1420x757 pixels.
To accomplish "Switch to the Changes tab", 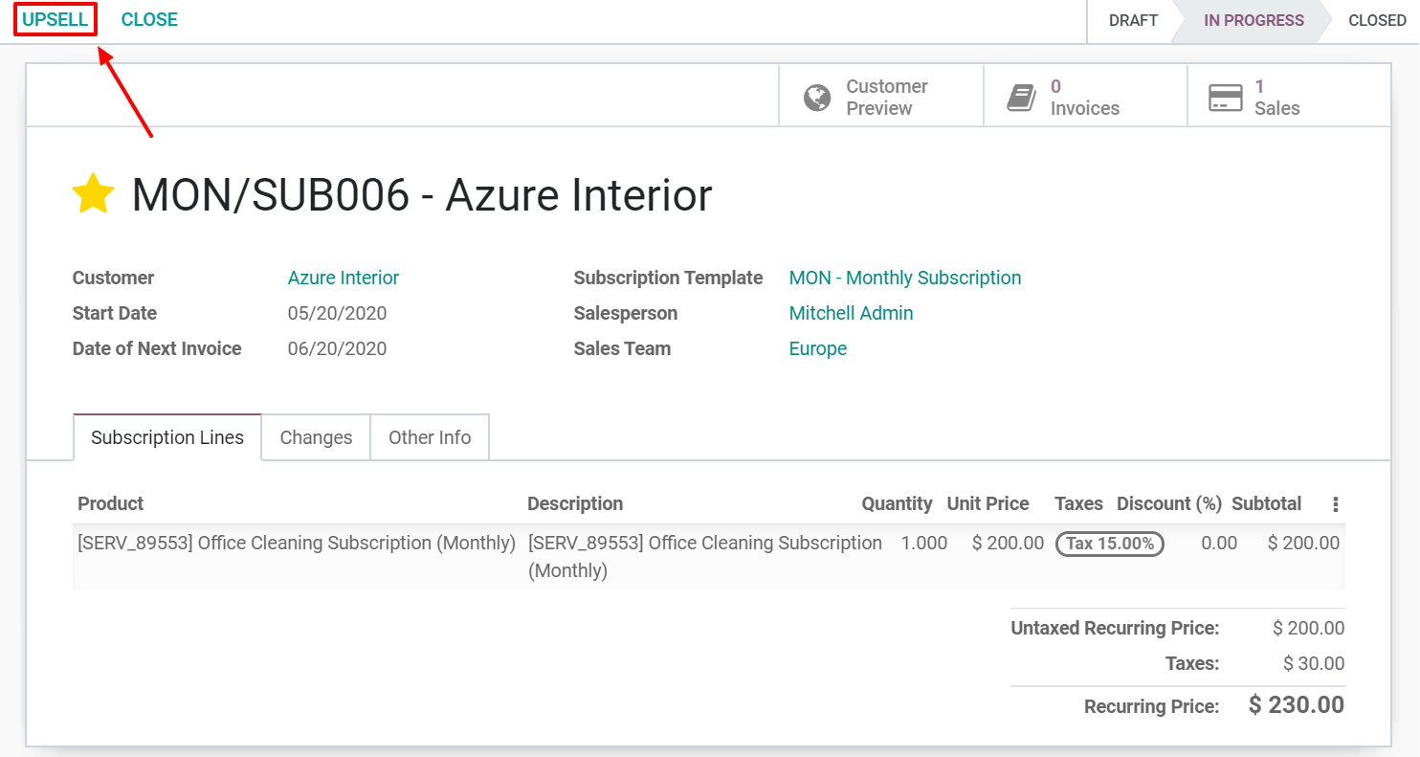I will [x=316, y=437].
